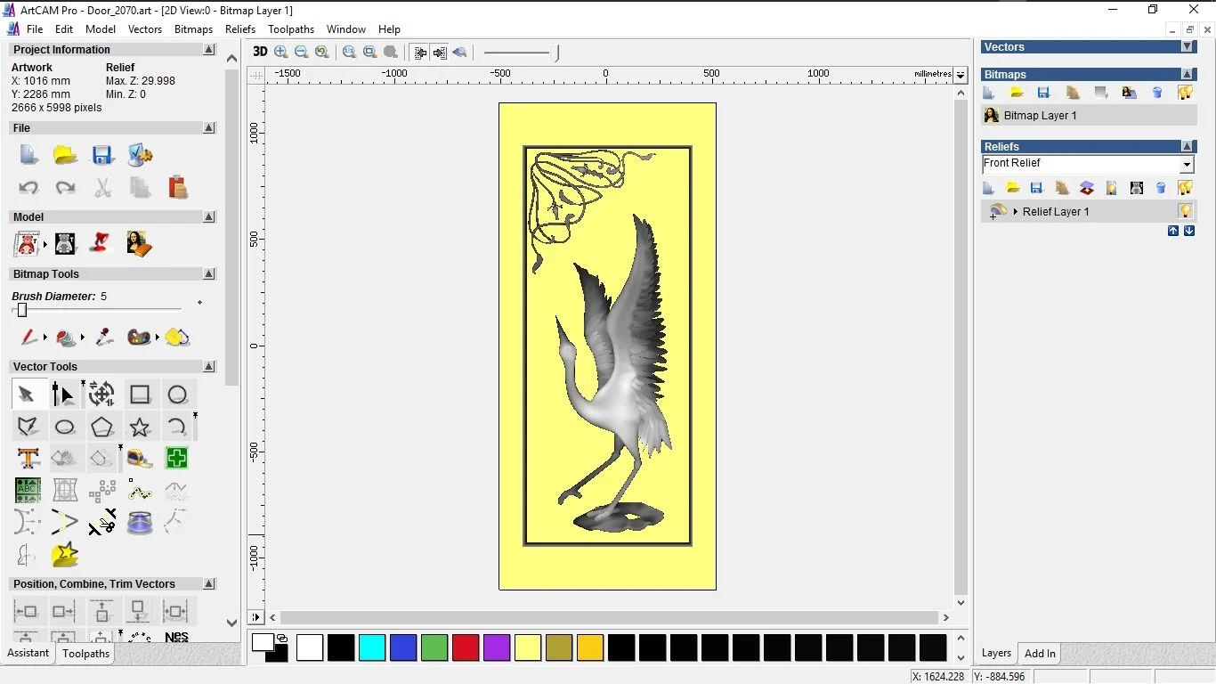This screenshot has height=684, width=1216.
Task: Toggle all relief layers visibility bulbs
Action: click(1185, 188)
